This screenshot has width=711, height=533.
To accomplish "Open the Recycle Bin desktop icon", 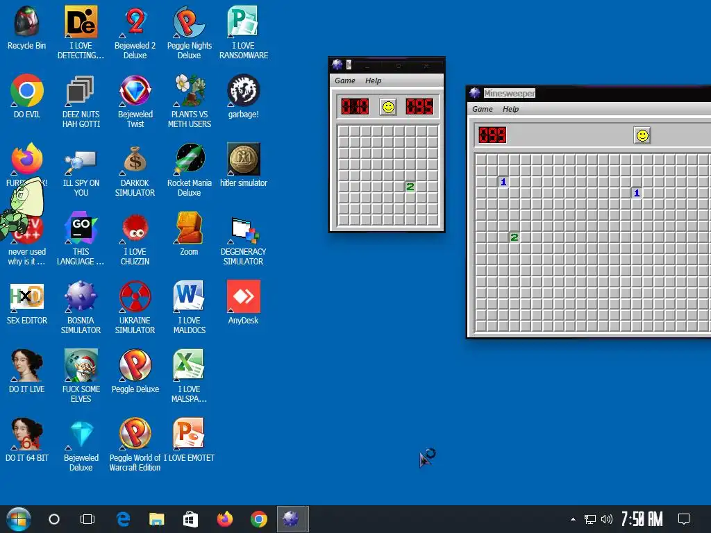I will click(x=26, y=22).
